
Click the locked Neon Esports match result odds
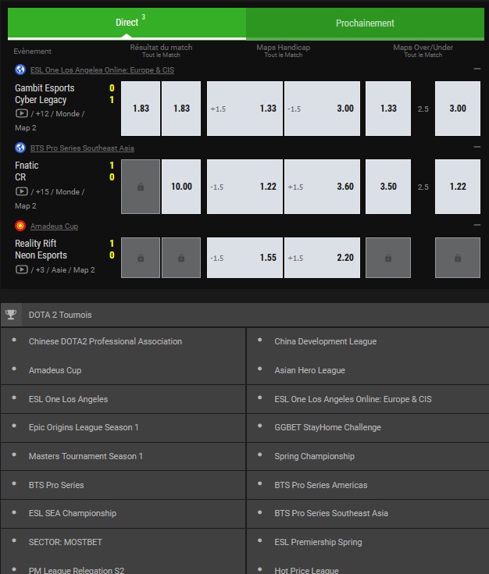coord(181,258)
